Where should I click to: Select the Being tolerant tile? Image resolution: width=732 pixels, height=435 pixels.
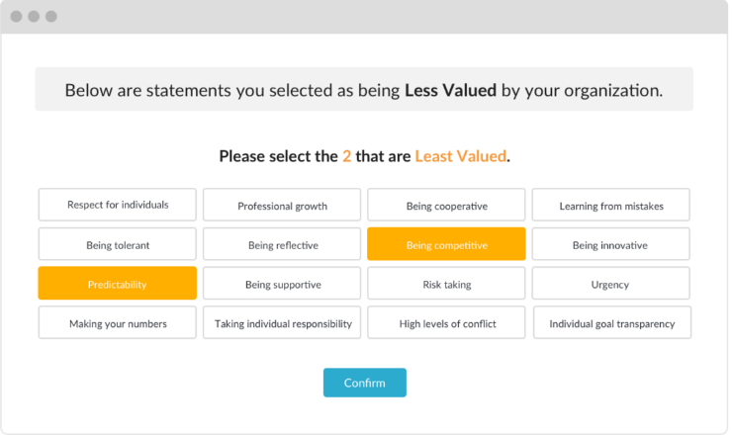pyautogui.click(x=117, y=243)
